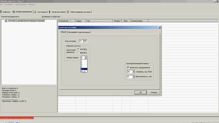Image resolution: width=219 pixels, height=123 pixels.
Task: Click the Код системы input field
Action: (81, 41)
